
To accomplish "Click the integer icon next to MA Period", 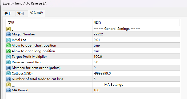I will click(x=9, y=90).
